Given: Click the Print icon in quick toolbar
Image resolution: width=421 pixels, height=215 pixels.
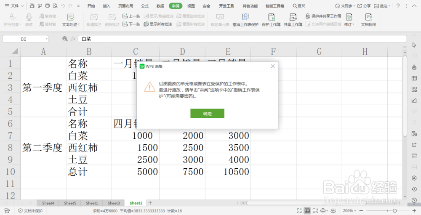Looking at the screenshot, I should tap(48, 5).
